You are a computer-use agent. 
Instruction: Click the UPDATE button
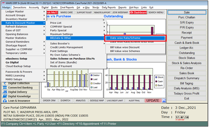click(x=153, y=101)
